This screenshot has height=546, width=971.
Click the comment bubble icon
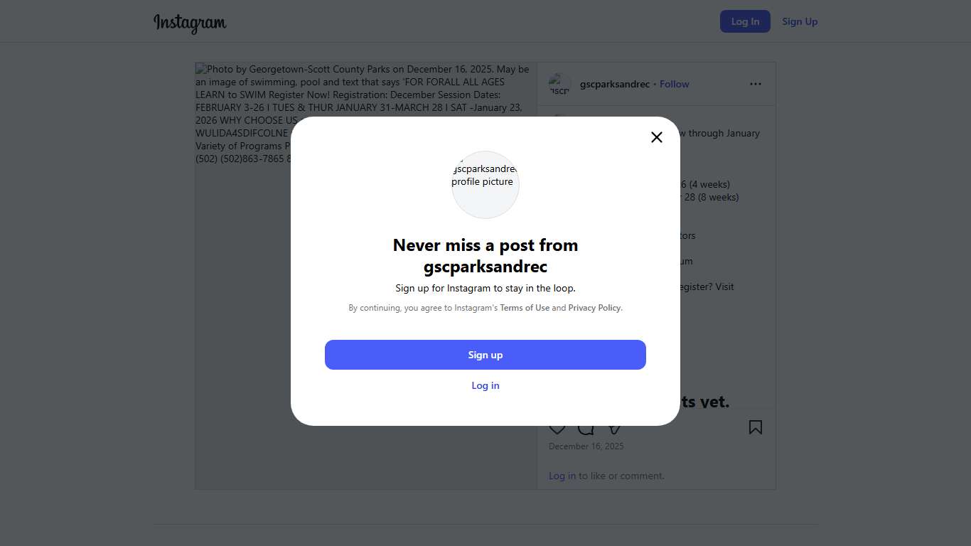[586, 429]
